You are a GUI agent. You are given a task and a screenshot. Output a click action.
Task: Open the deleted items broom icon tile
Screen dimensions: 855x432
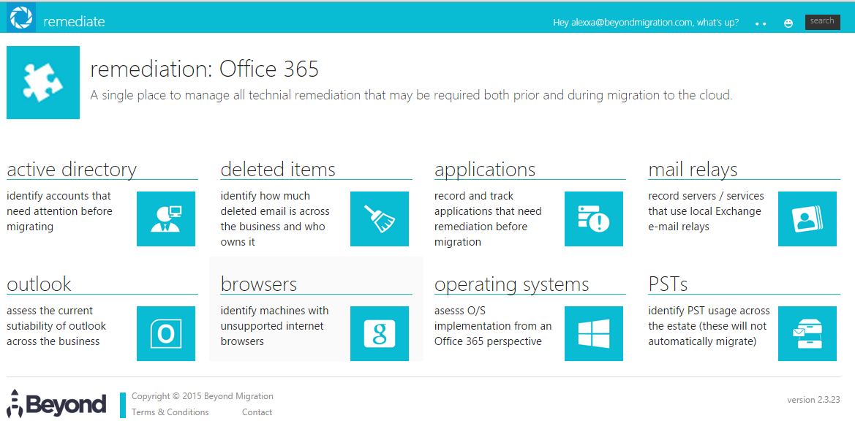380,219
